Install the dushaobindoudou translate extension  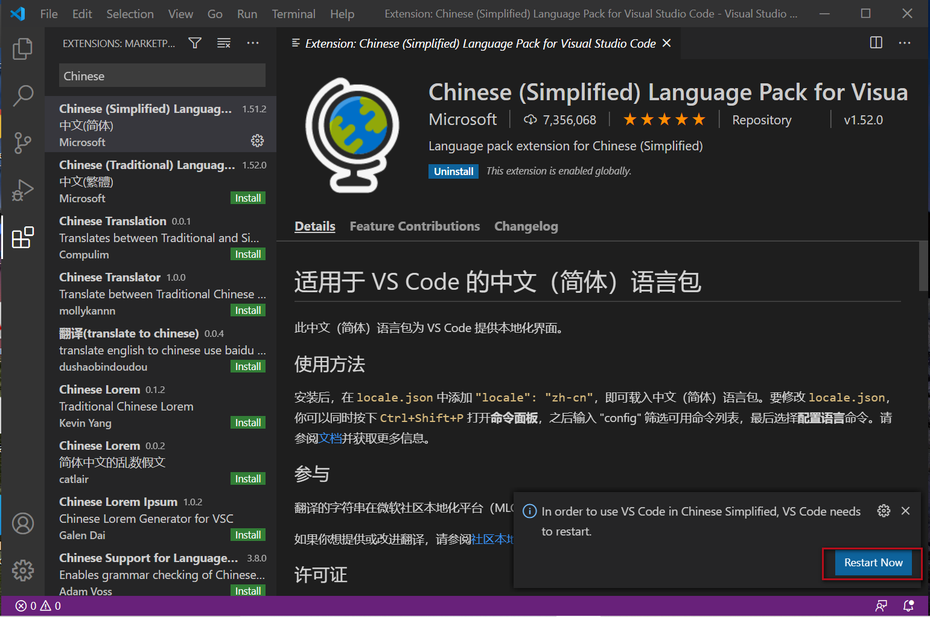click(x=248, y=366)
